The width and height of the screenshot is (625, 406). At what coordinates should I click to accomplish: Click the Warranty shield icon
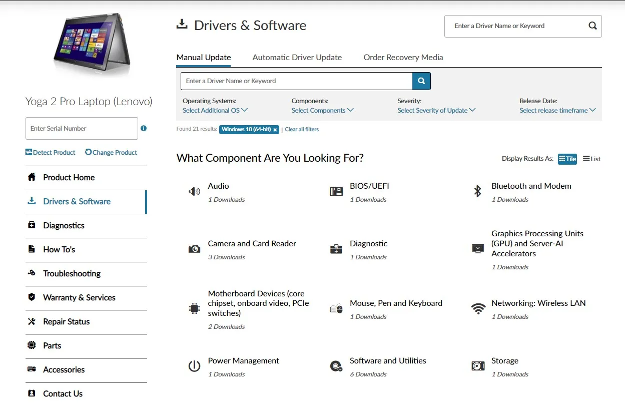point(32,297)
